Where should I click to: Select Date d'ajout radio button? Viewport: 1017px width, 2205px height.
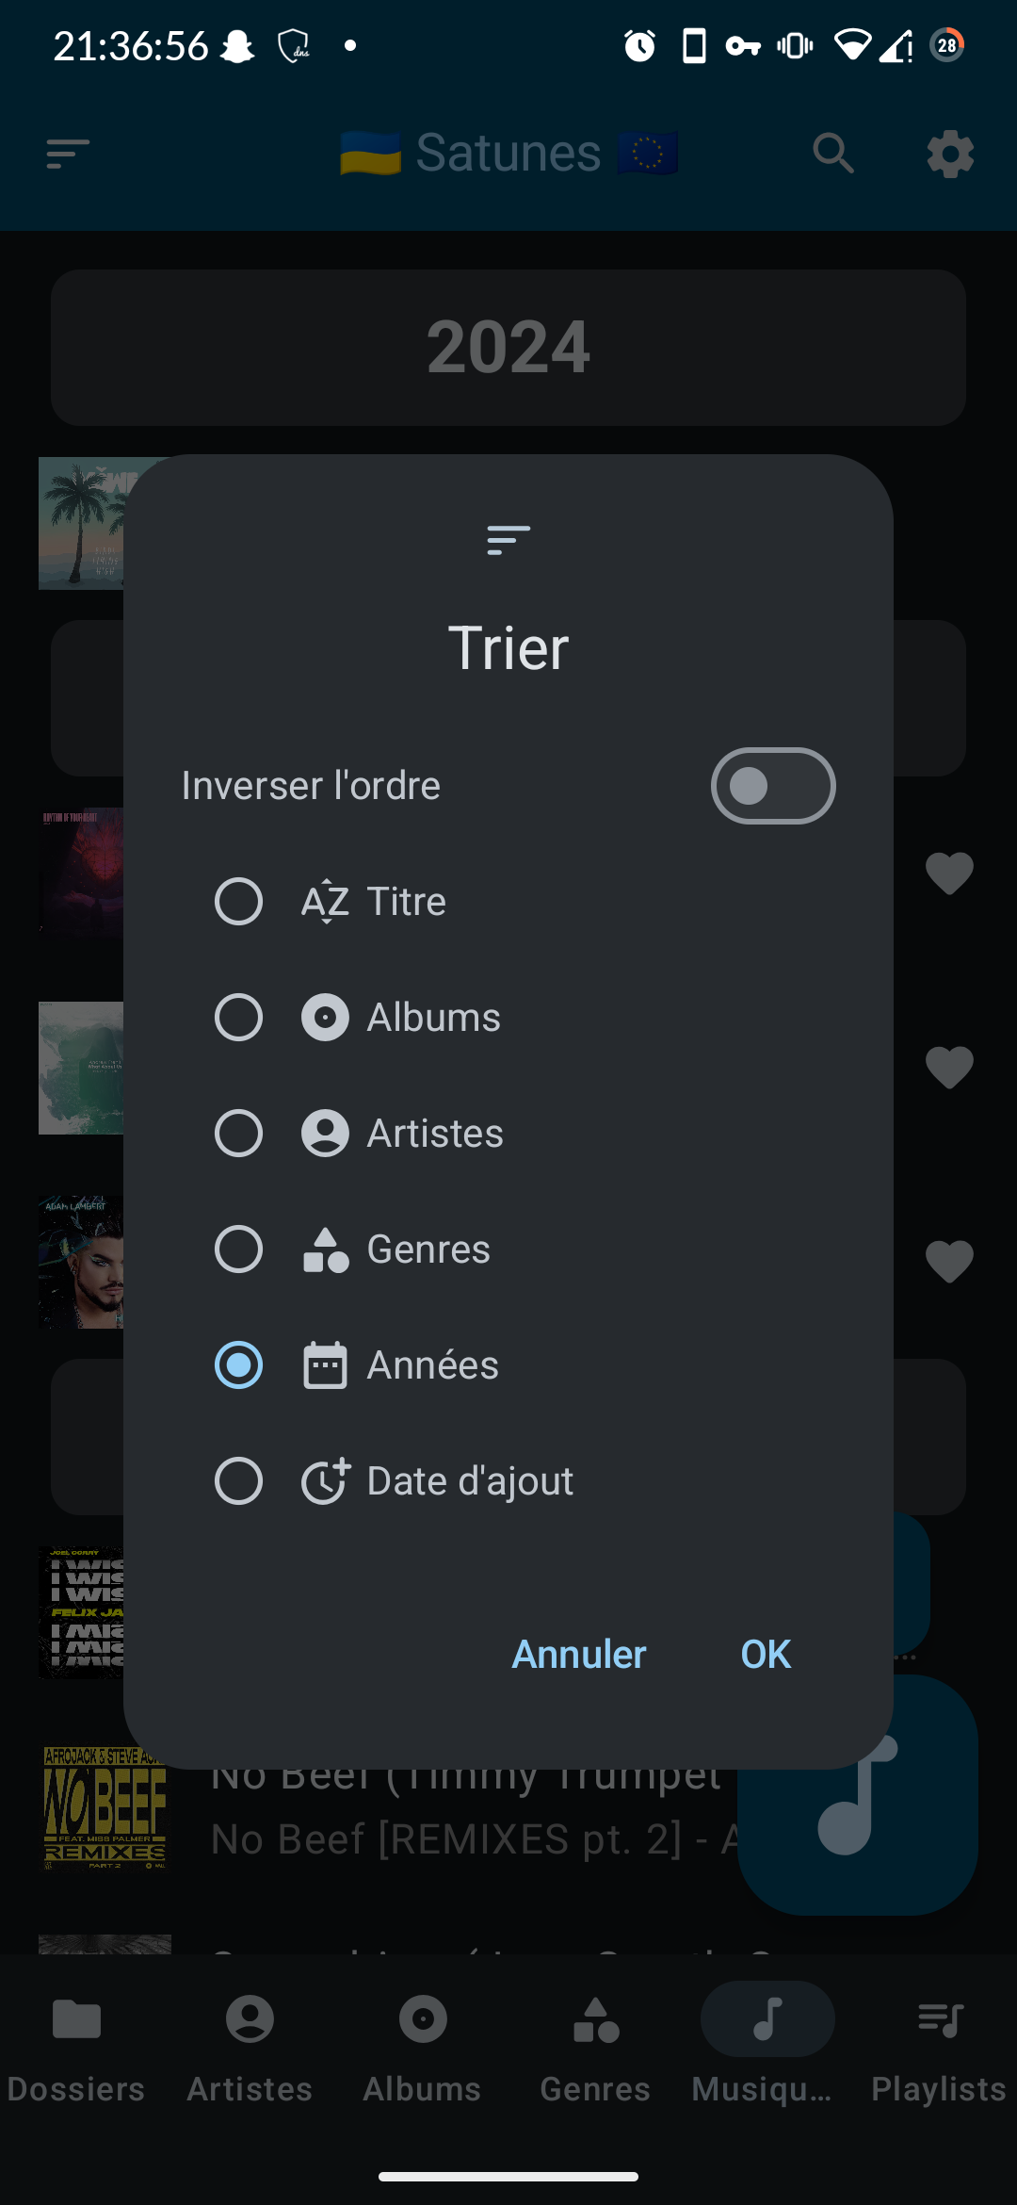pyautogui.click(x=238, y=1481)
